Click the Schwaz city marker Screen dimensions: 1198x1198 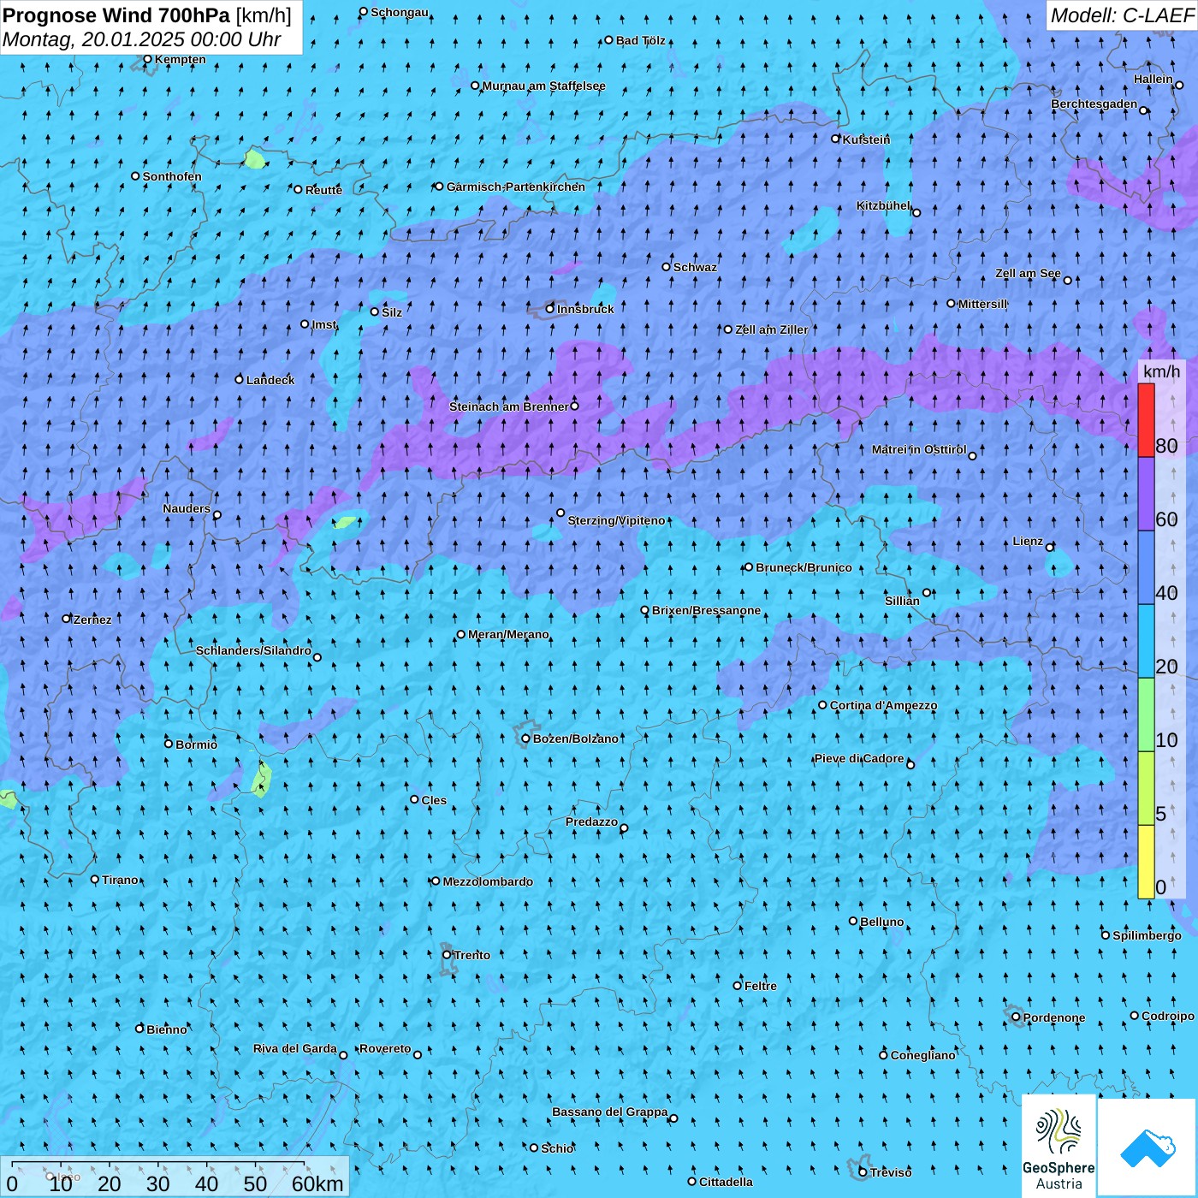tap(667, 267)
